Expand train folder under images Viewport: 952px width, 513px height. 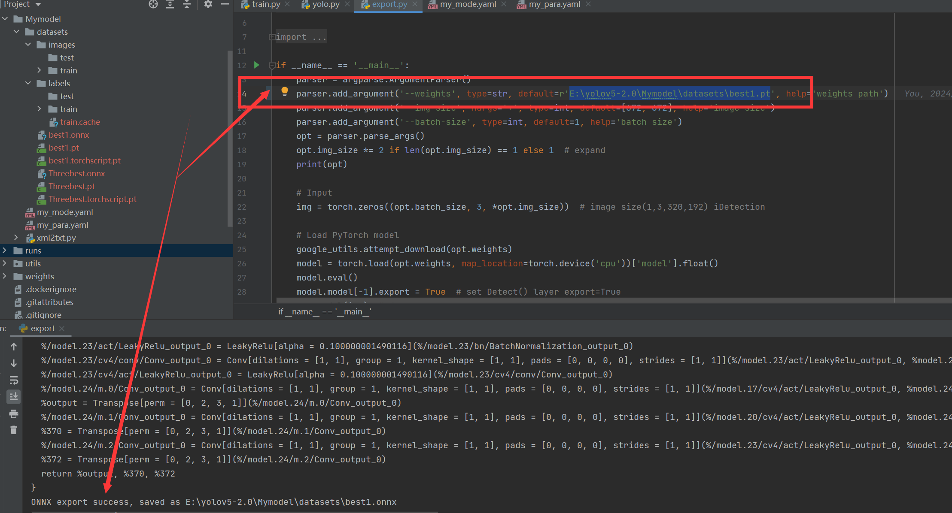pyautogui.click(x=39, y=70)
